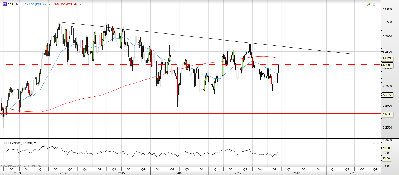Open the EDP:xlis instrument dropdown
This screenshot has height=175, width=399.
point(20,4)
